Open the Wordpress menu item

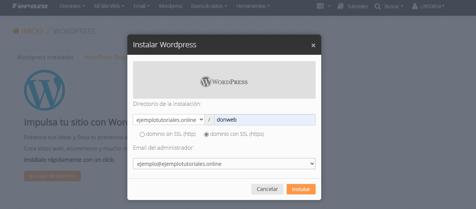[x=170, y=6]
